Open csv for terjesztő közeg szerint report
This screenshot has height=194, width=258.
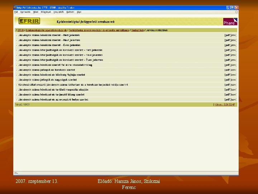tap(233, 94)
